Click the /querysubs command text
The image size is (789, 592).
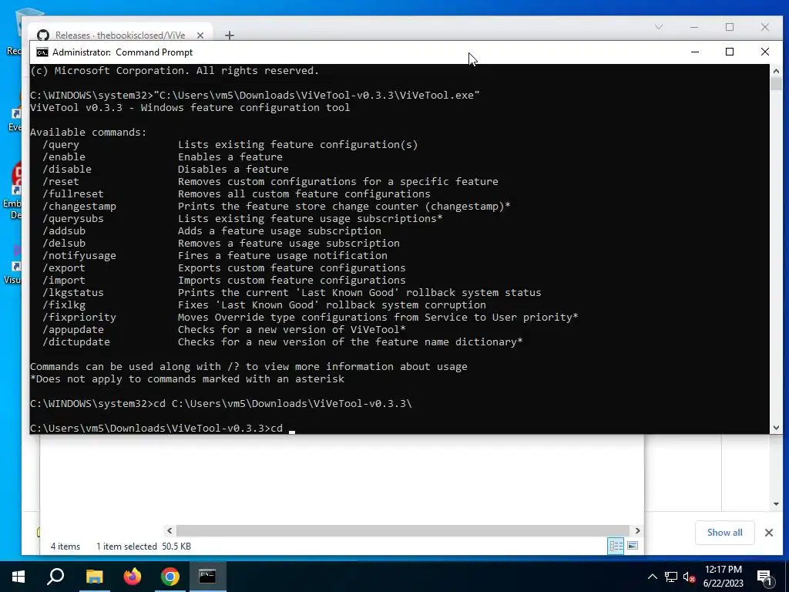click(x=73, y=219)
